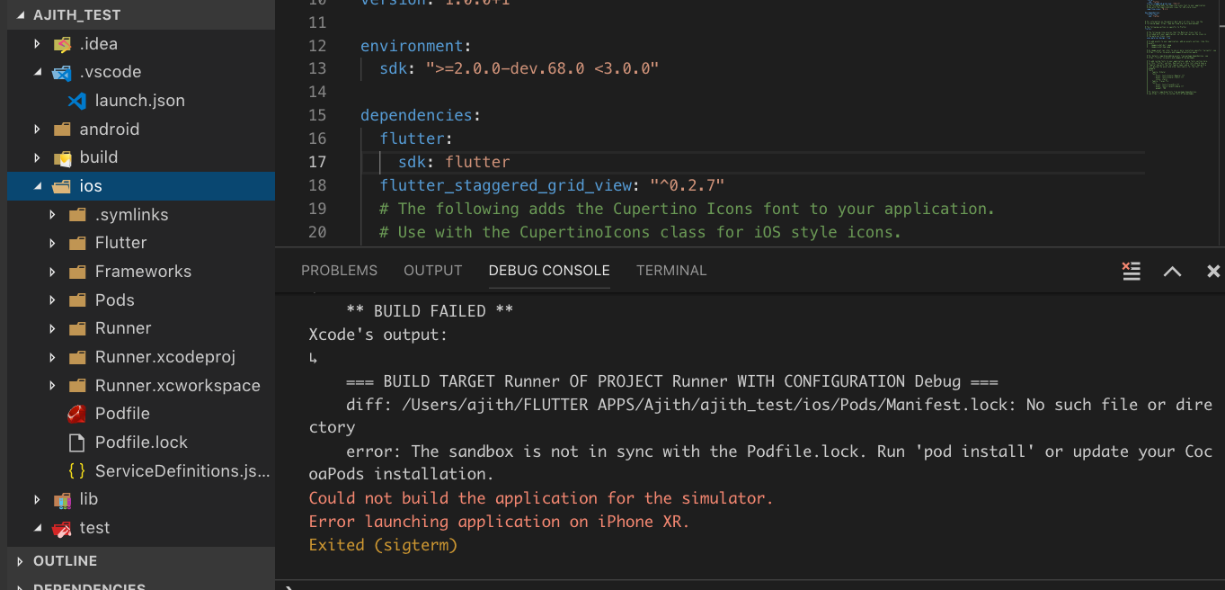Clear the debug console output
This screenshot has height=590, width=1225.
1132,271
